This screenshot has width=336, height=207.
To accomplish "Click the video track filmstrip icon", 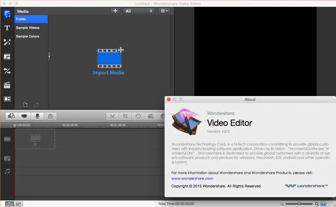I will (7, 139).
